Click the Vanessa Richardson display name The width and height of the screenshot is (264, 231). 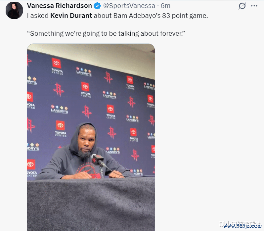(59, 6)
